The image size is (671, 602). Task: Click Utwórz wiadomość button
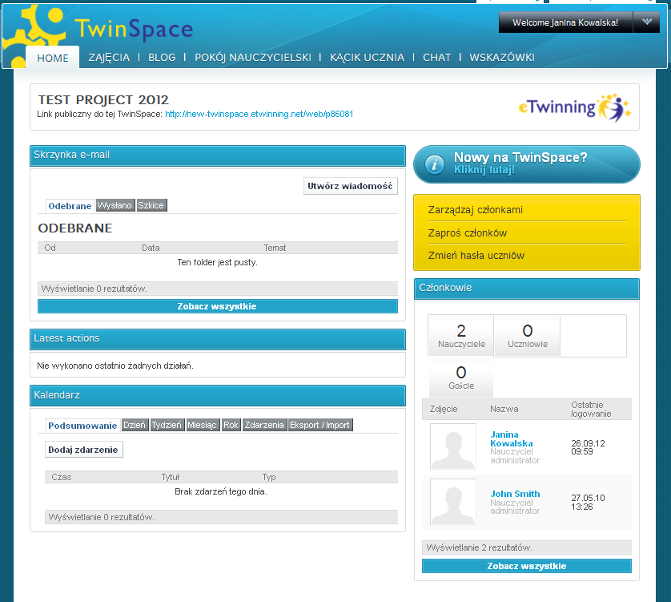pyautogui.click(x=351, y=186)
